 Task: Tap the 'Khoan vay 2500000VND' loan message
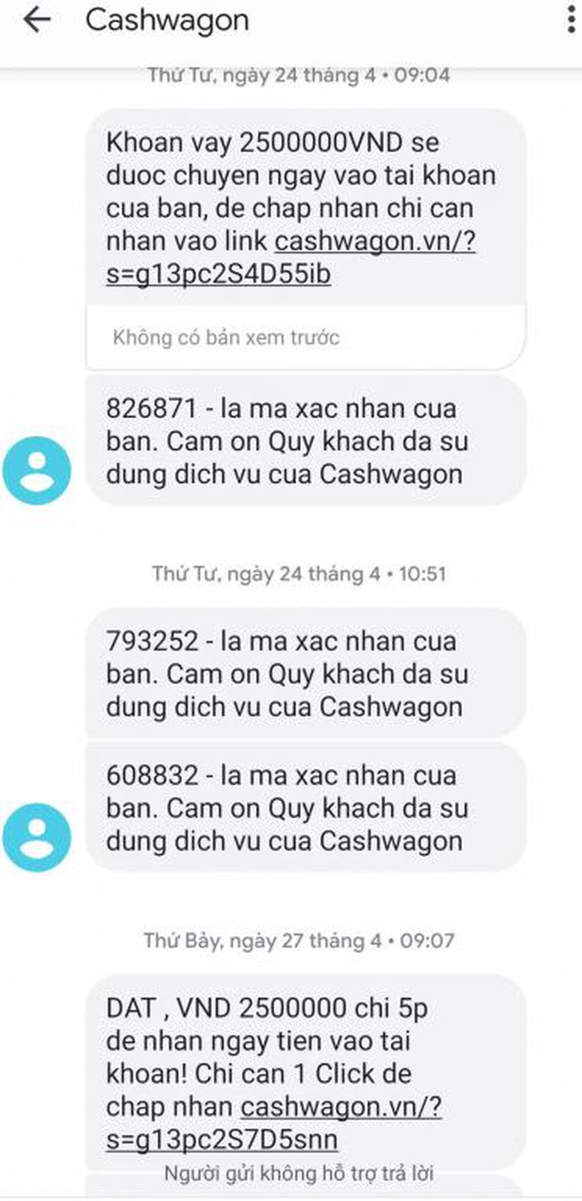click(305, 208)
